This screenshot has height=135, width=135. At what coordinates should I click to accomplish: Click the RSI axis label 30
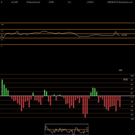point(2,40)
